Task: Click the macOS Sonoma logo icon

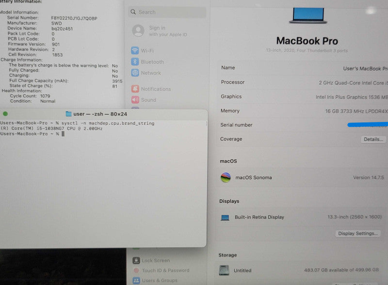Action: pyautogui.click(x=226, y=177)
